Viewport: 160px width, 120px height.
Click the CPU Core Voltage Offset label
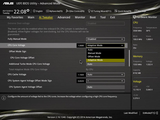tap(22, 58)
